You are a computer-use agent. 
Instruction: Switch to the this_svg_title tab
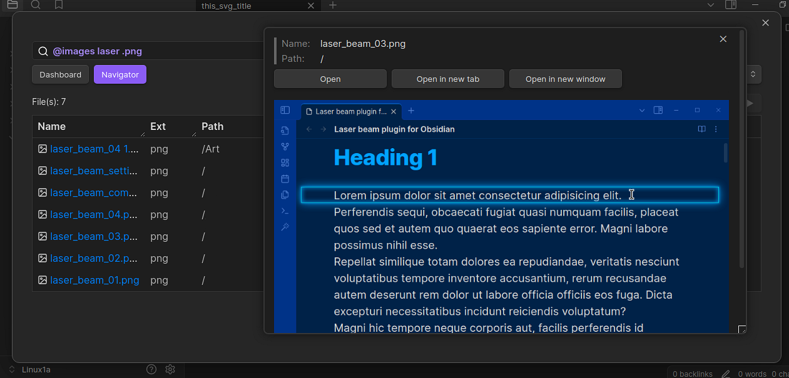click(x=232, y=6)
